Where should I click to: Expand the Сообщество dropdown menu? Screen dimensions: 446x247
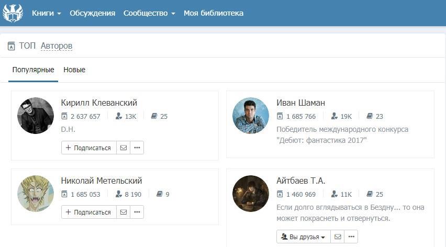pos(149,13)
